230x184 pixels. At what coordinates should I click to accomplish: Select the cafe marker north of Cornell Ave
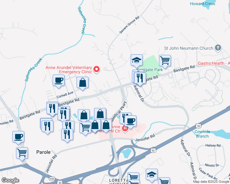pyautogui.click(x=58, y=81)
